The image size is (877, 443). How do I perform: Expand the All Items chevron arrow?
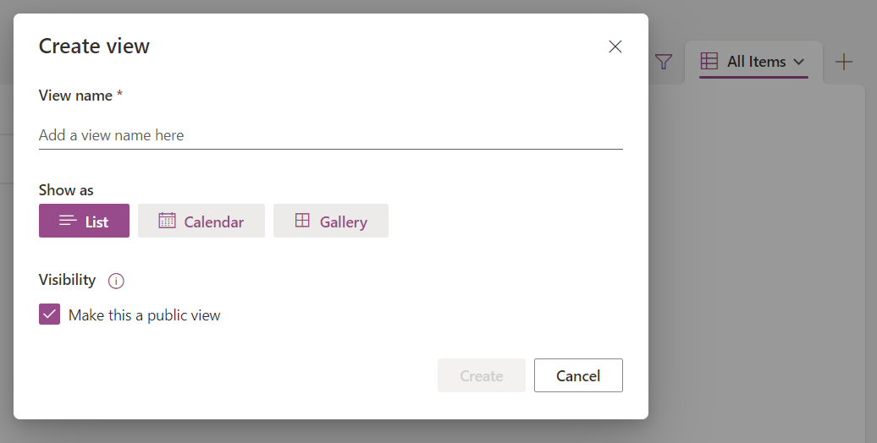[x=799, y=62]
